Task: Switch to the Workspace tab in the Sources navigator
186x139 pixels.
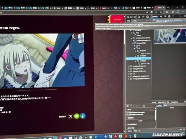Action: pyautogui.click(x=135, y=21)
